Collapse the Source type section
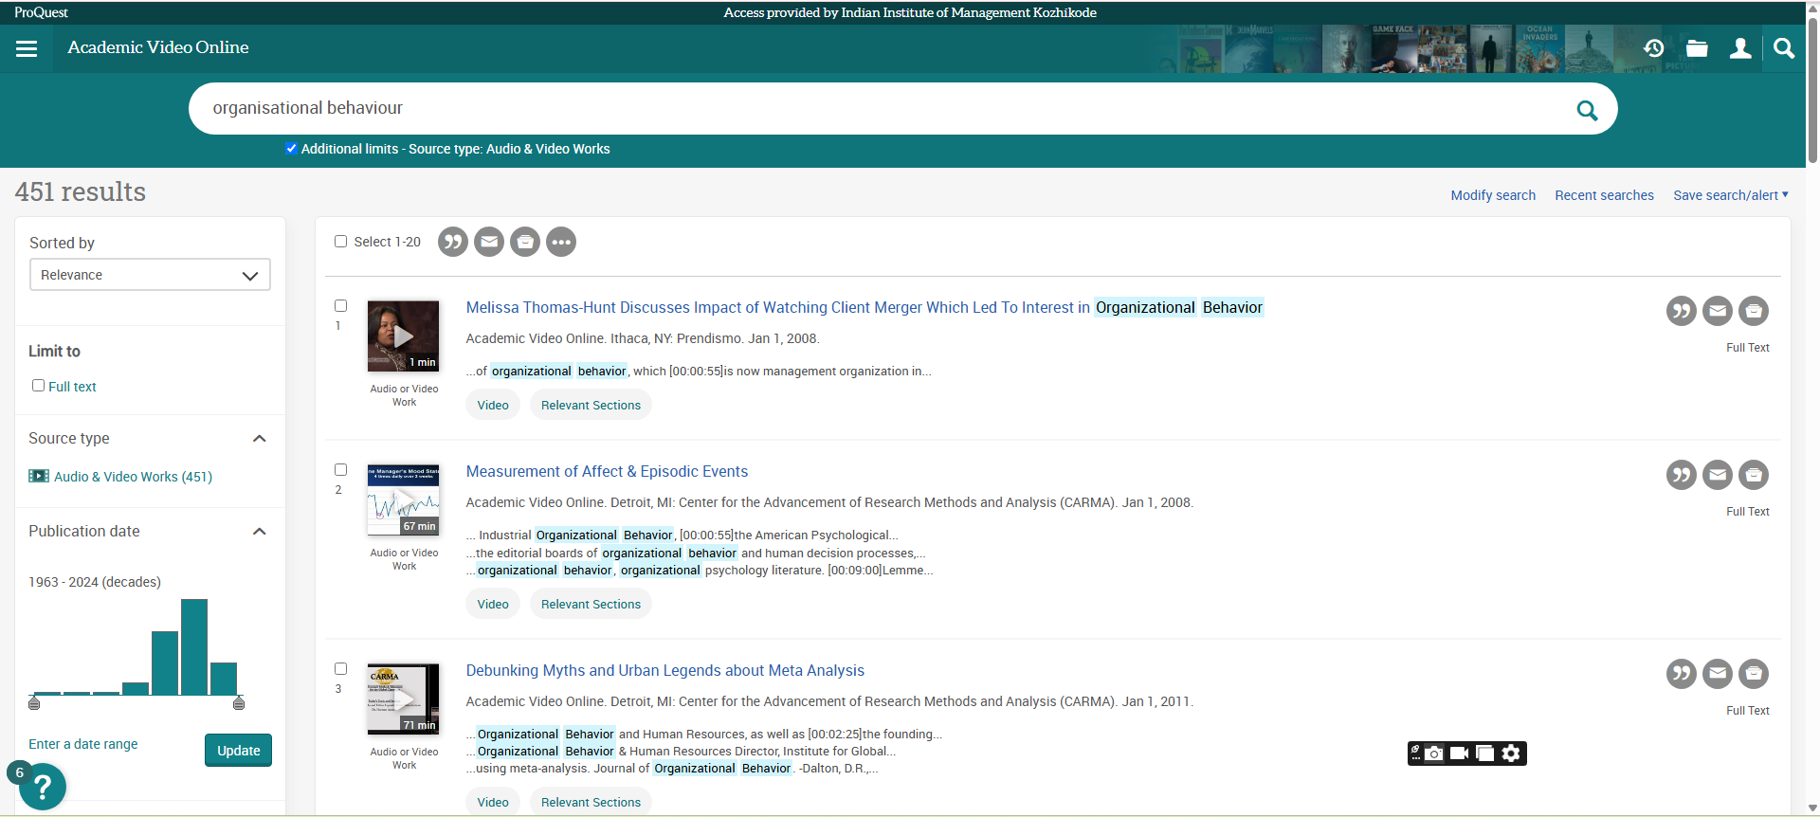The height and width of the screenshot is (817, 1820). 259,439
